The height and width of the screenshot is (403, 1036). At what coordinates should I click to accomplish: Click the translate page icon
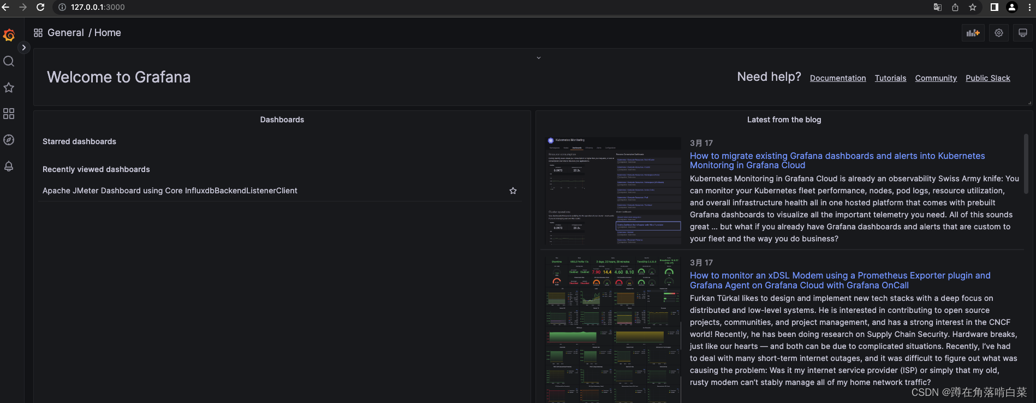pyautogui.click(x=938, y=7)
